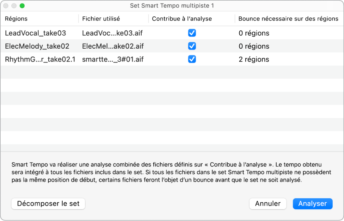Click the Bounce nécessaire sur des régions header
Image resolution: width=344 pixels, height=221 pixels.
[x=289, y=19]
